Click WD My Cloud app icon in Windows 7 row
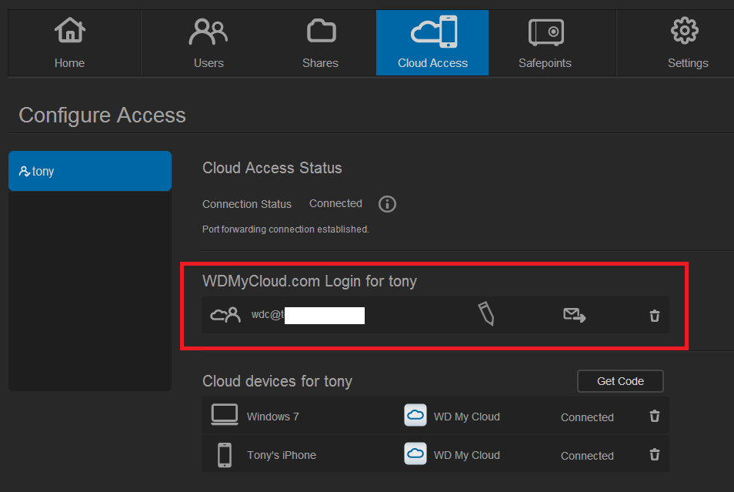The height and width of the screenshot is (492, 734). click(x=415, y=415)
